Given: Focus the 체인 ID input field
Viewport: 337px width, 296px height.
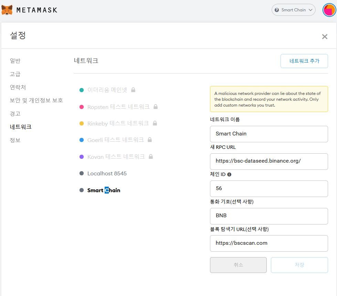Looking at the screenshot, I should click(269, 189).
